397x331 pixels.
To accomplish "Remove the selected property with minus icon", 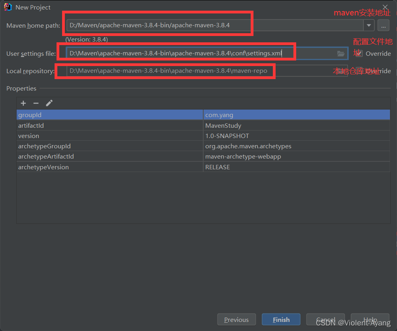I will click(x=36, y=103).
